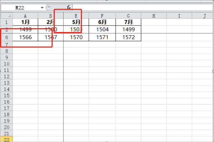Select the cell with value 1572
The width and height of the screenshot is (214, 142).
point(128,37)
